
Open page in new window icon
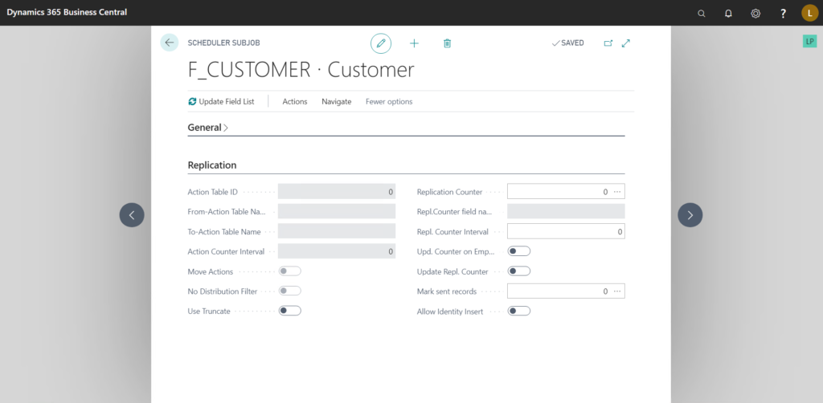pyautogui.click(x=608, y=43)
